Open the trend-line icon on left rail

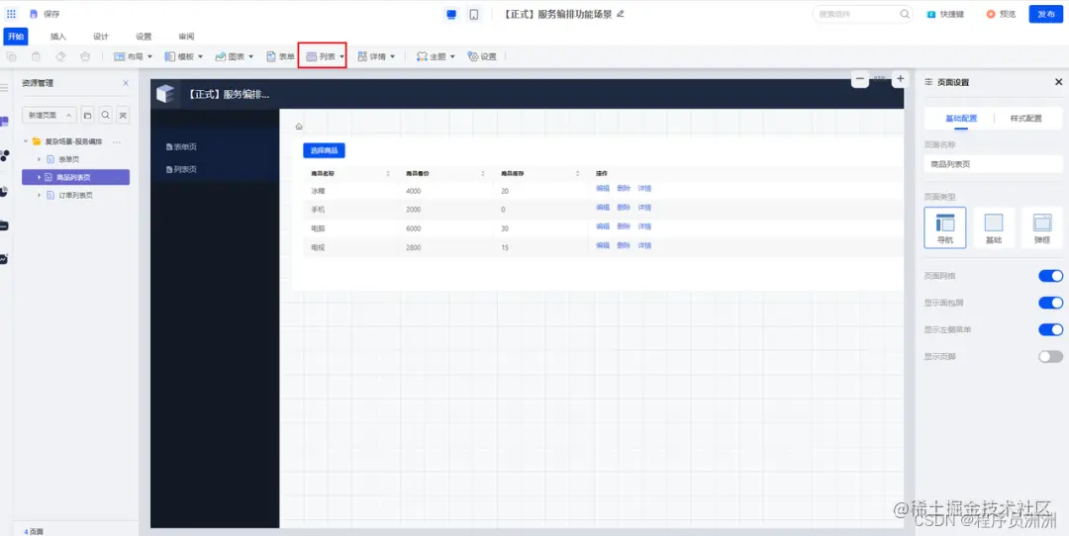(x=4, y=259)
